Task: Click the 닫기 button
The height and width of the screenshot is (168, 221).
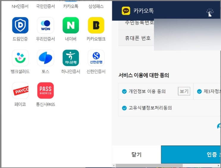Action: (136, 154)
